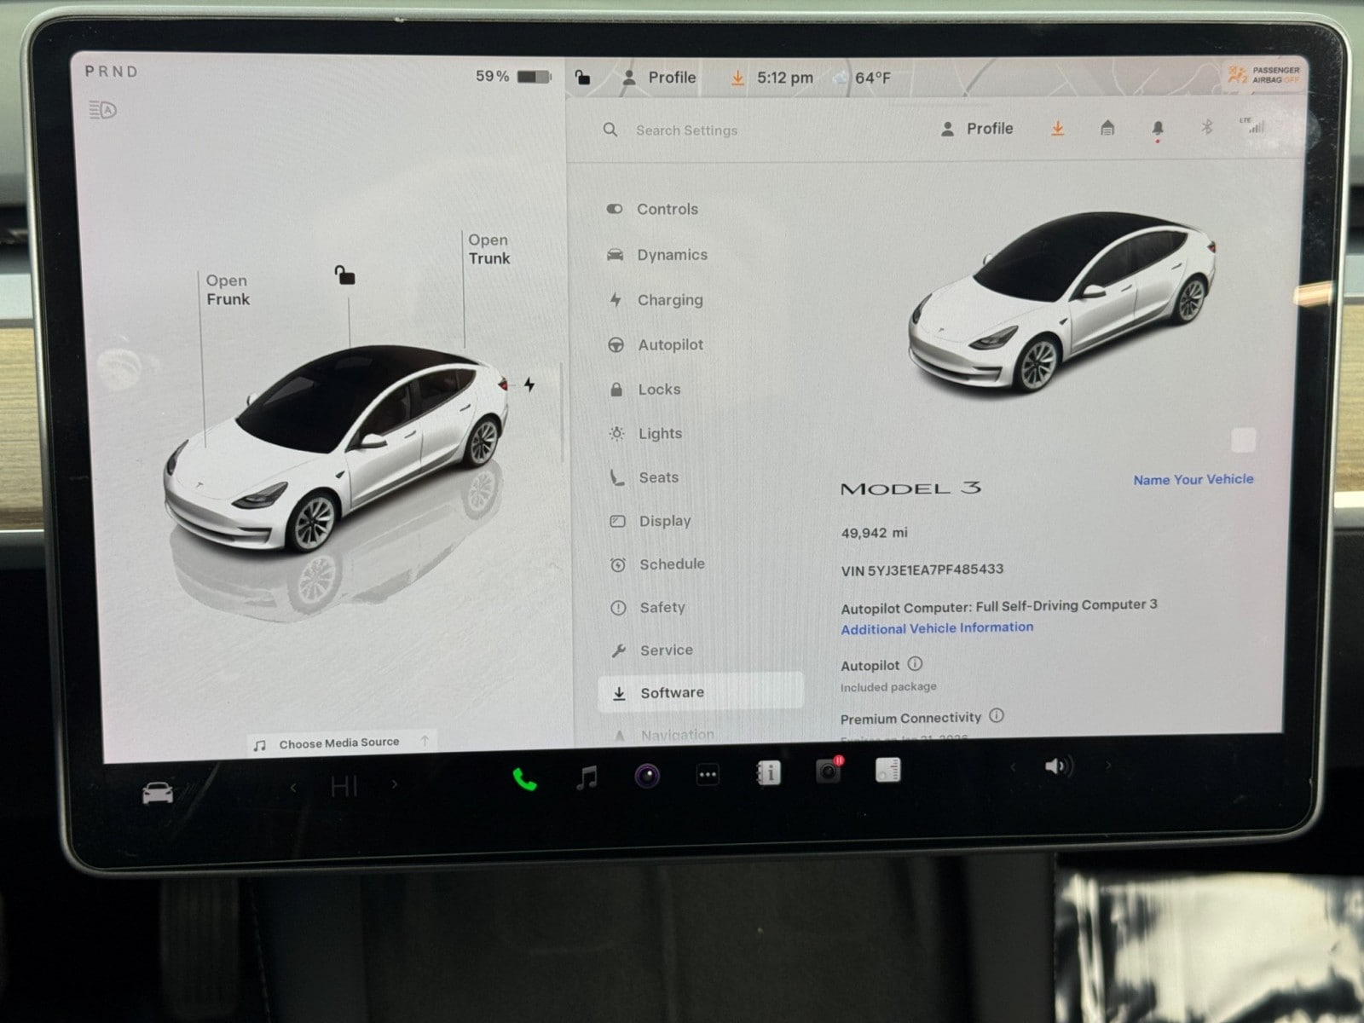Open the dashcam viewer icon
Screen dimensions: 1364x1023
(x=828, y=772)
